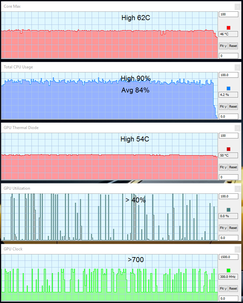Edit GPU Clock upper limit 1500.0

coord(229,257)
